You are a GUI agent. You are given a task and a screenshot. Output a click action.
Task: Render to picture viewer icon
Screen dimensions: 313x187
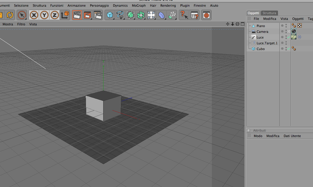point(87,15)
